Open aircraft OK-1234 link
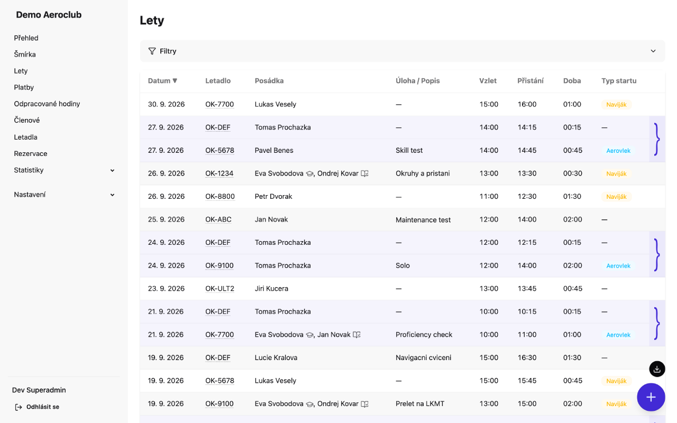 (x=219, y=173)
